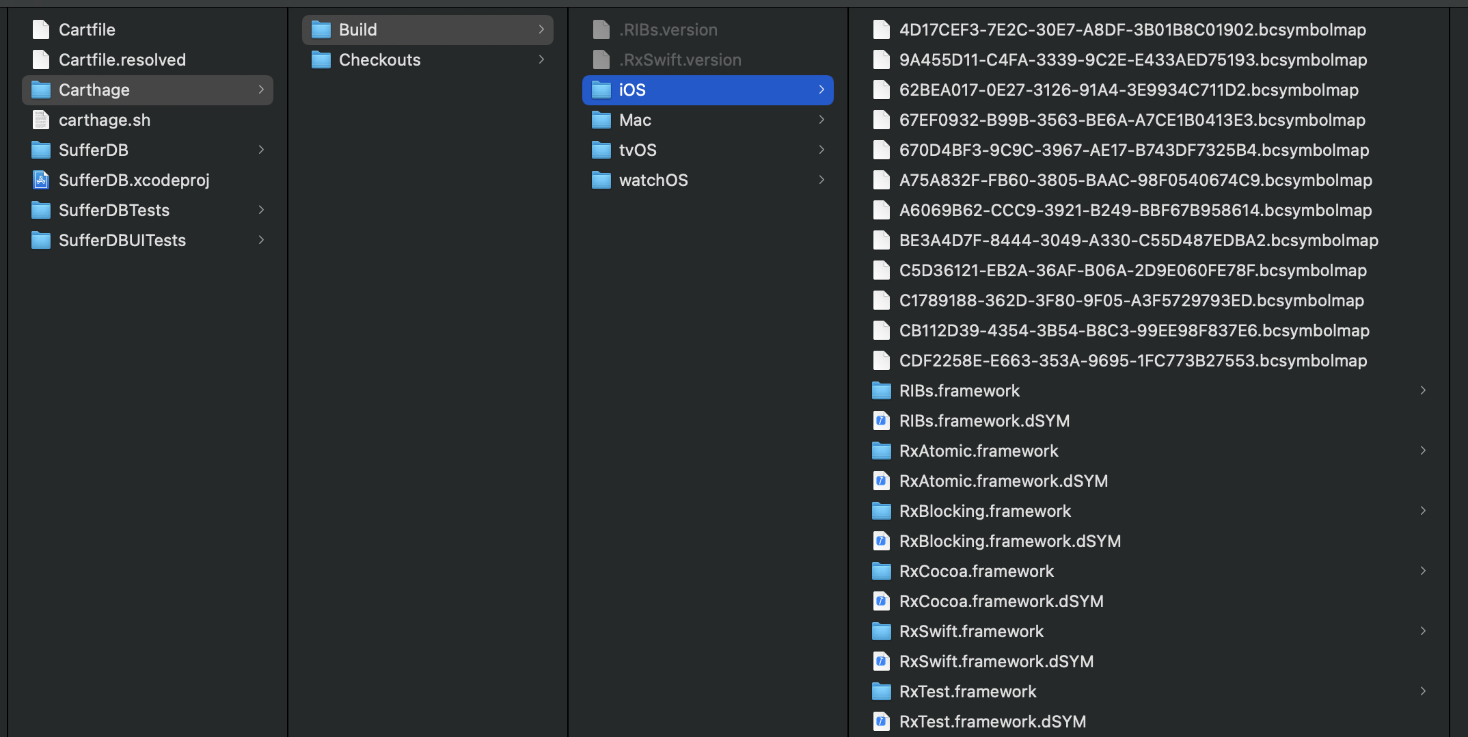
Task: Select the RxCocoa.framework.dSYM file name
Action: click(x=1001, y=602)
